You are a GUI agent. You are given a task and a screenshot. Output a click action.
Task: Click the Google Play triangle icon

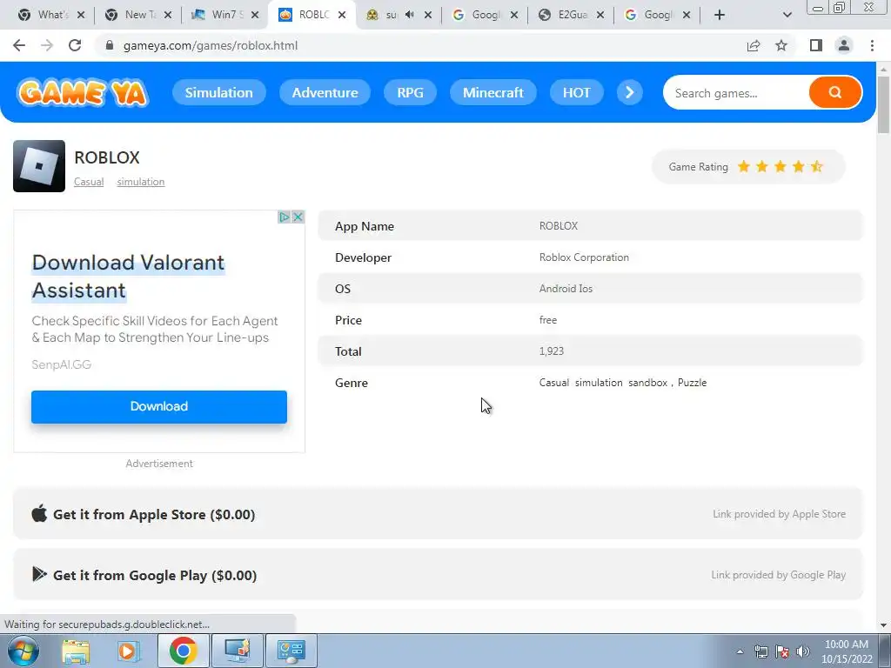(x=39, y=574)
